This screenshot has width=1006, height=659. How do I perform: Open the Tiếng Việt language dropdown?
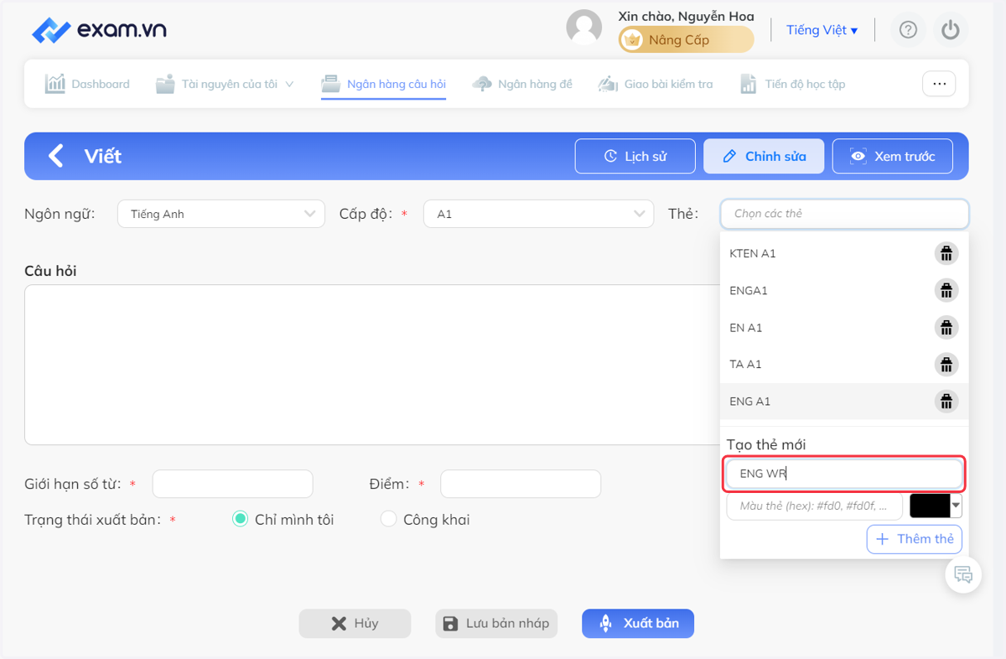(x=822, y=30)
